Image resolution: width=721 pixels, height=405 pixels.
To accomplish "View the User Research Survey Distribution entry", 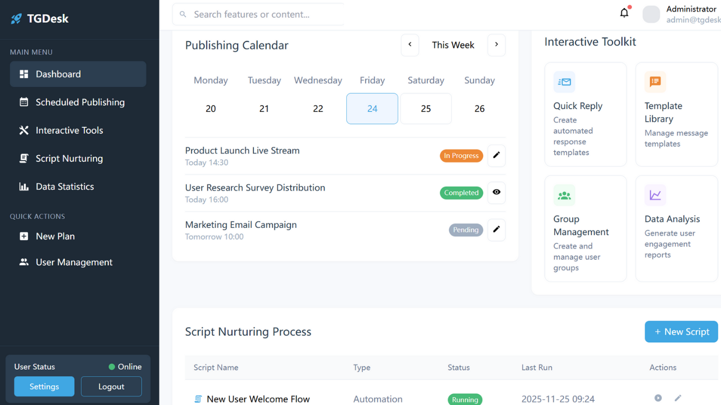I will point(496,192).
